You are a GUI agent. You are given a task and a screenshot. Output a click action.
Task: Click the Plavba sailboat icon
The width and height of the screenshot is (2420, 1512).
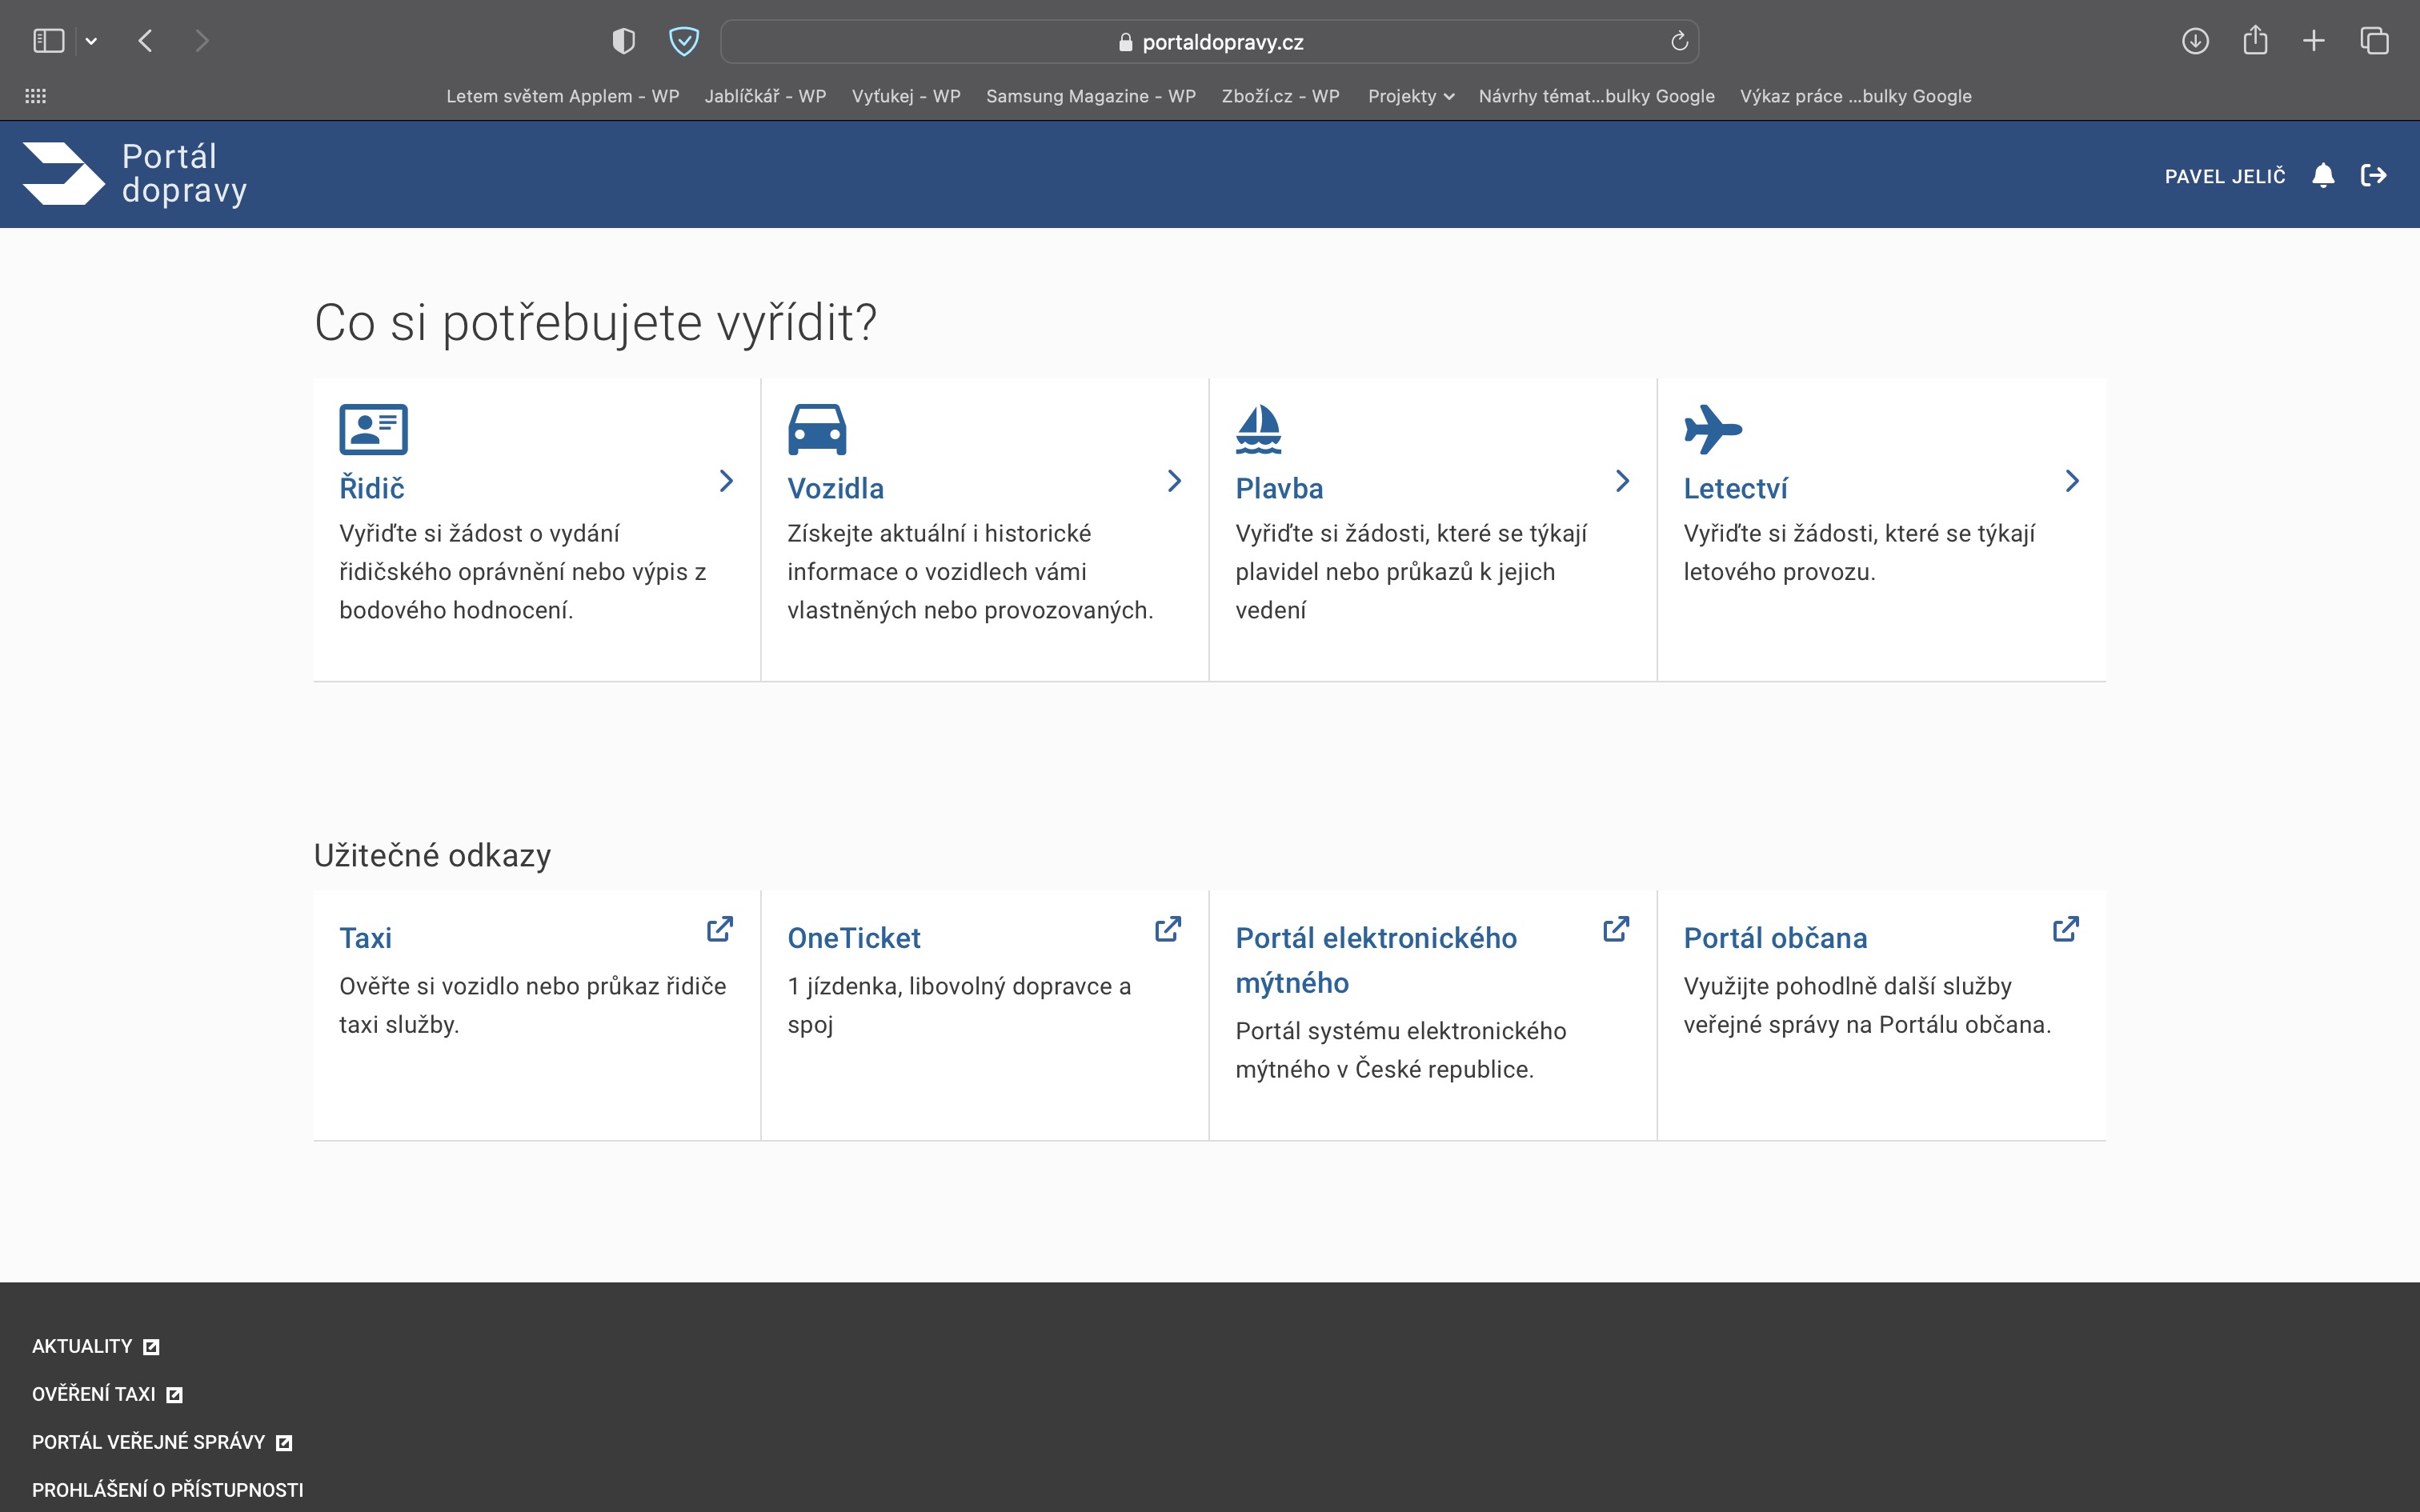tap(1258, 429)
